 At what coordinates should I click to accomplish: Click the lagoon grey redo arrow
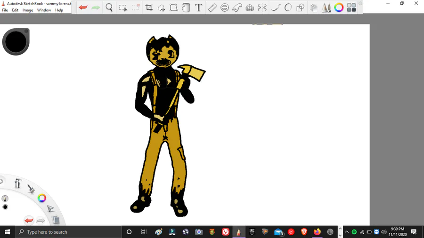point(41,221)
